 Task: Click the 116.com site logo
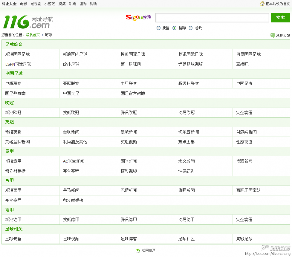(x=28, y=21)
